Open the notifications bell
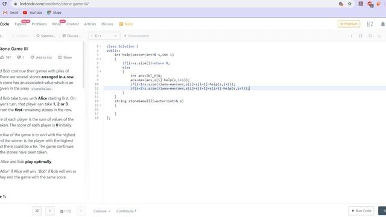The image size is (386, 217). 383,24
